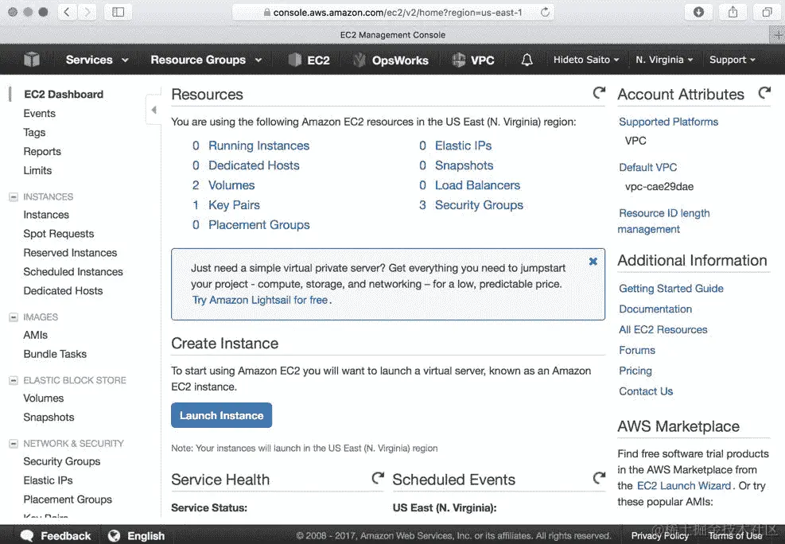Open Reports in the sidebar
The width and height of the screenshot is (785, 544).
pyautogui.click(x=42, y=151)
